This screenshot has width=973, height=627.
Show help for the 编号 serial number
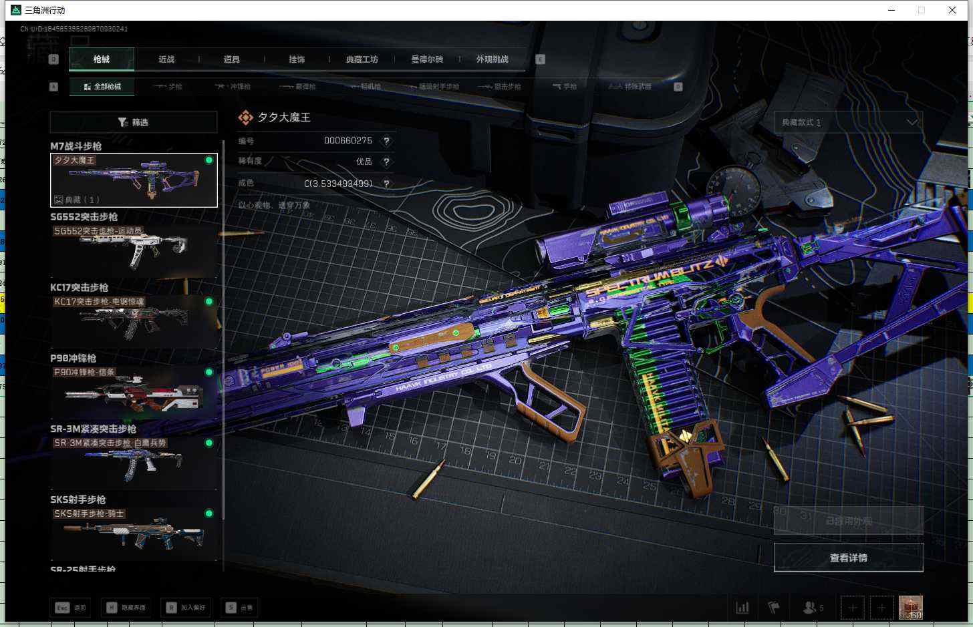click(x=386, y=141)
